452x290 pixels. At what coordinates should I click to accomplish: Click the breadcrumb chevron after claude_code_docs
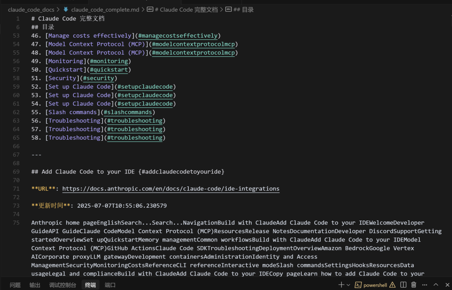59,10
